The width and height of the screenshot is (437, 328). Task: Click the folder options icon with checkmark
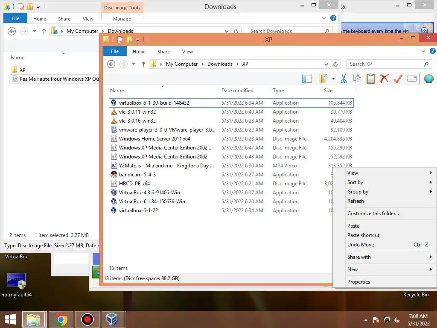point(323,79)
